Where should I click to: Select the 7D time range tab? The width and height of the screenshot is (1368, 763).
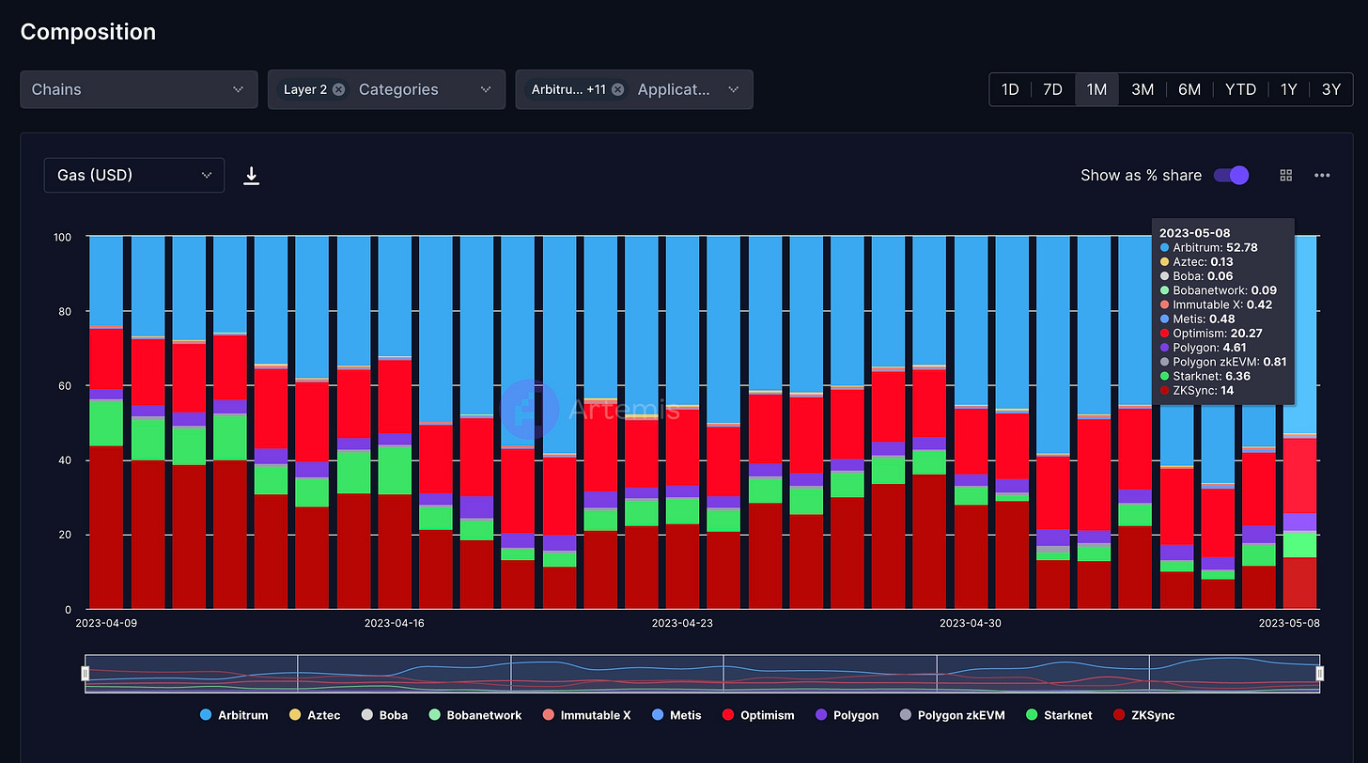pos(1052,89)
